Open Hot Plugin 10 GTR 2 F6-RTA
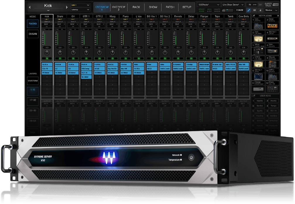The height and width of the screenshot is (204, 295). 272,76
